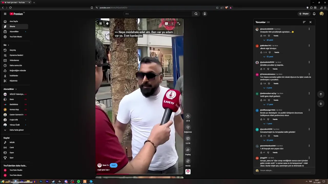Open Remix option for the Short
Image resolution: width=328 pixels, height=184 pixels.
pyautogui.click(x=188, y=161)
